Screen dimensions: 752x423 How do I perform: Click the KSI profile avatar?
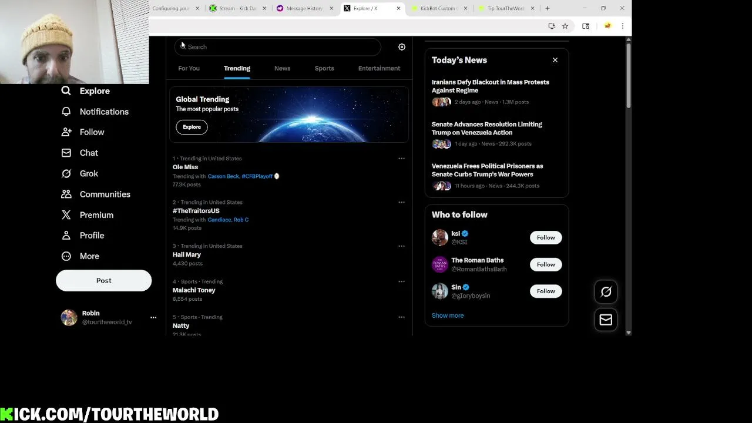tap(439, 237)
